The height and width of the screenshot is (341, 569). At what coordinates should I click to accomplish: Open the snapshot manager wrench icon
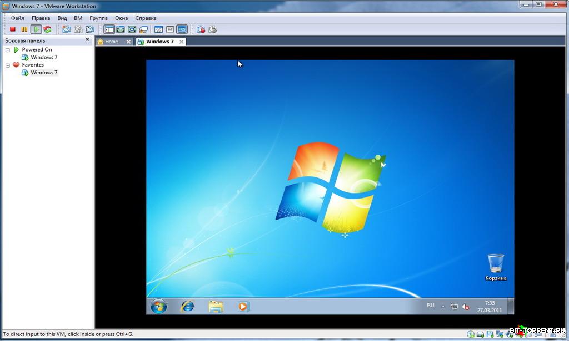pyautogui.click(x=90, y=29)
